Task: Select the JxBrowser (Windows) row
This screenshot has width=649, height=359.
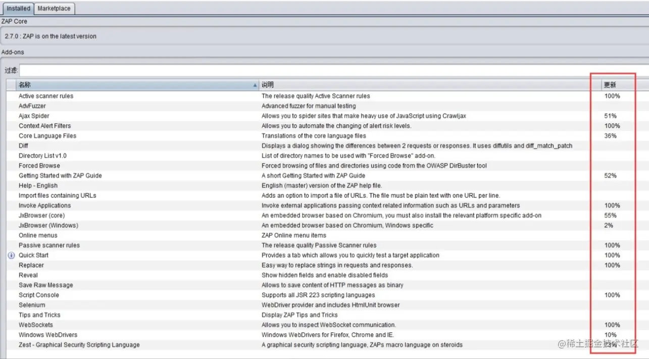Action: pyautogui.click(x=327, y=226)
